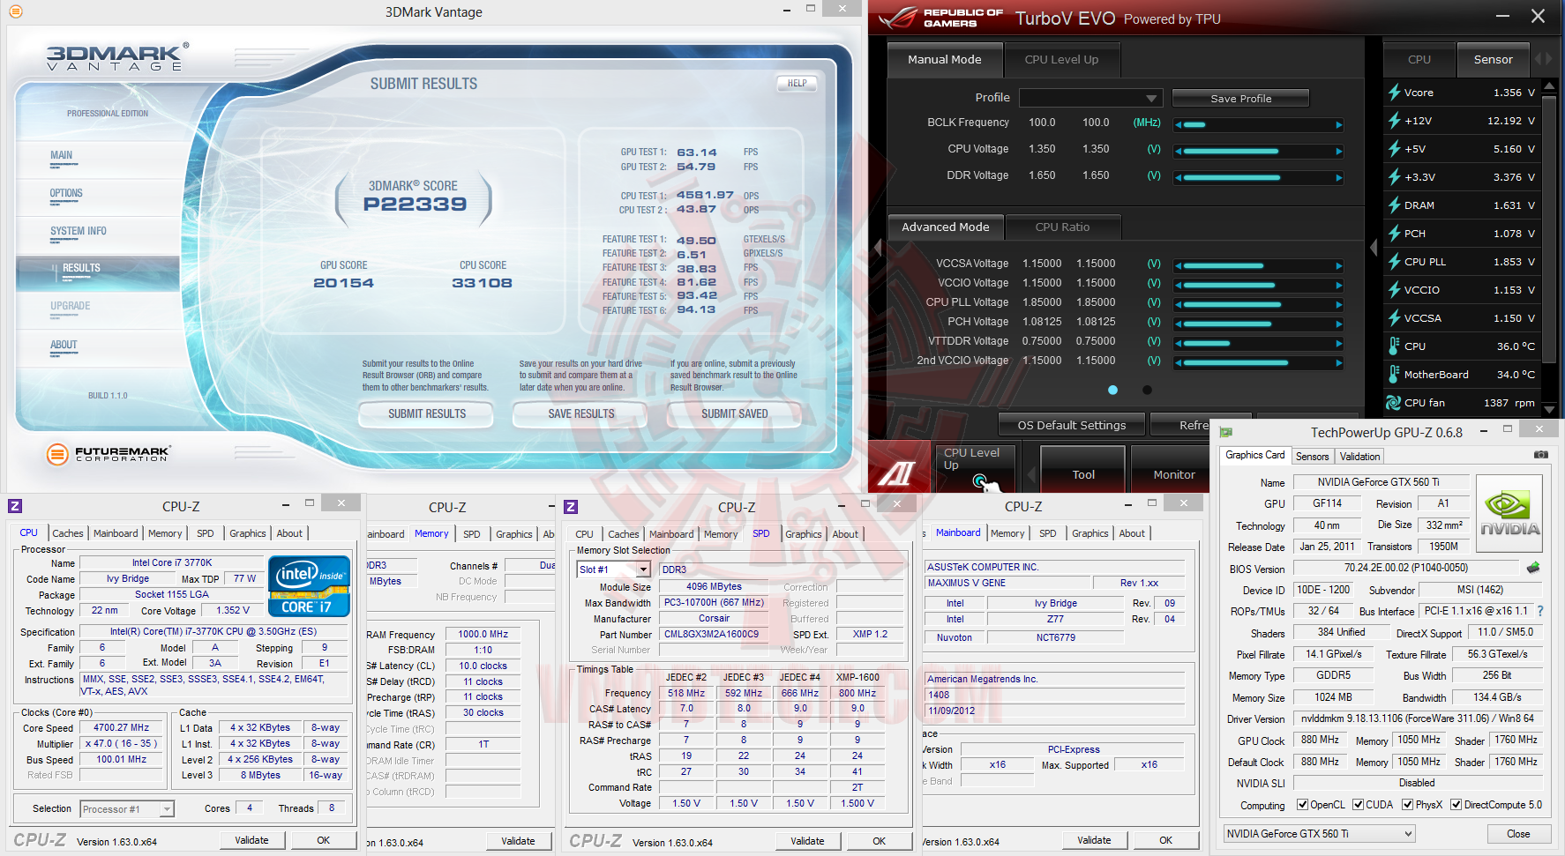Click the +5V lightning bolt sensor icon

[1394, 149]
